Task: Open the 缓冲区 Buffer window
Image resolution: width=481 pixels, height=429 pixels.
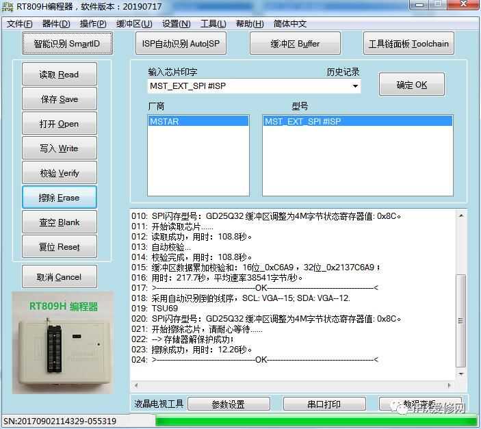Action: point(295,44)
